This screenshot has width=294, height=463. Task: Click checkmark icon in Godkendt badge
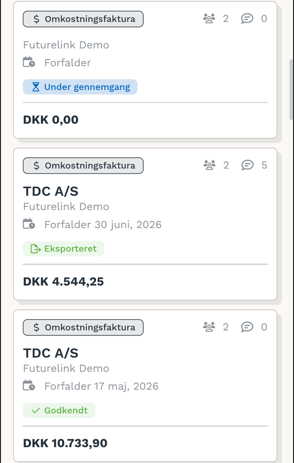click(x=35, y=411)
